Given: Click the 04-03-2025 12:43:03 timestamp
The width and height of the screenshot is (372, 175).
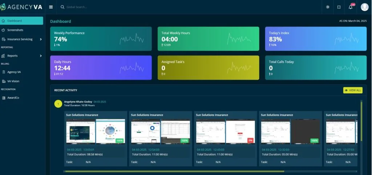Looking at the screenshot, I should click(x=211, y=150).
